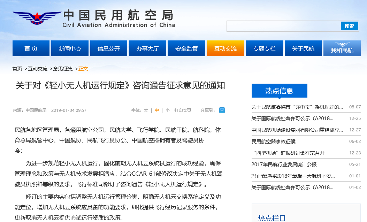This screenshot has width=367, height=222.
Task: Open the 新闻中心 menu
Action: (x=70, y=48)
